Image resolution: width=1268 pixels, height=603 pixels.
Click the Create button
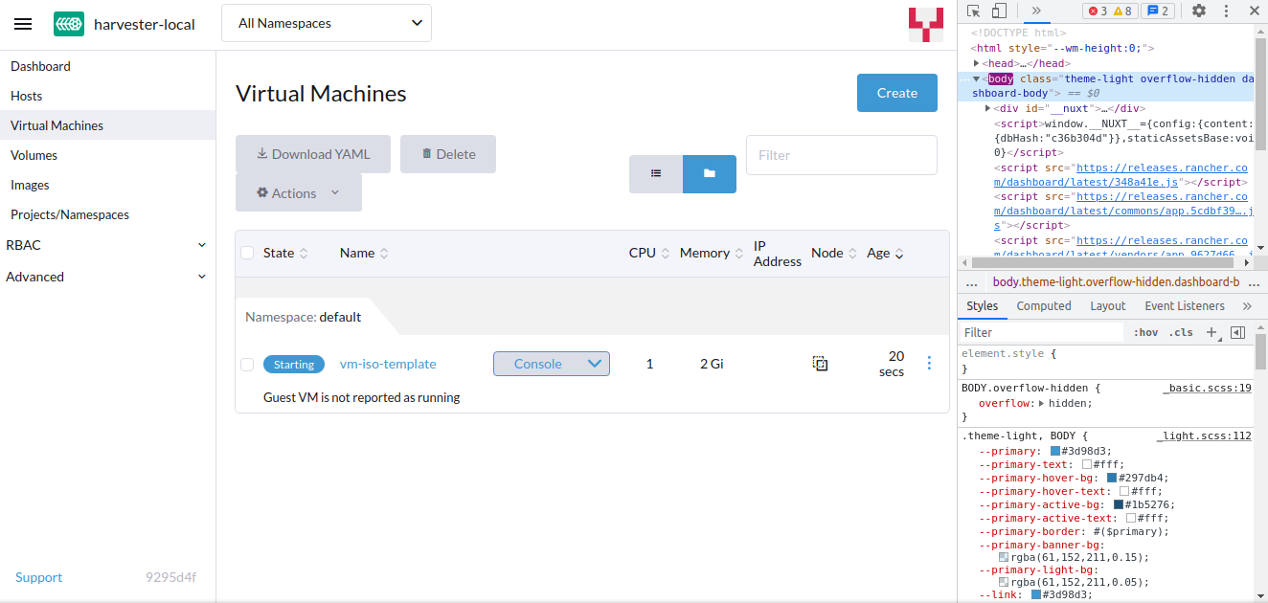(x=897, y=93)
